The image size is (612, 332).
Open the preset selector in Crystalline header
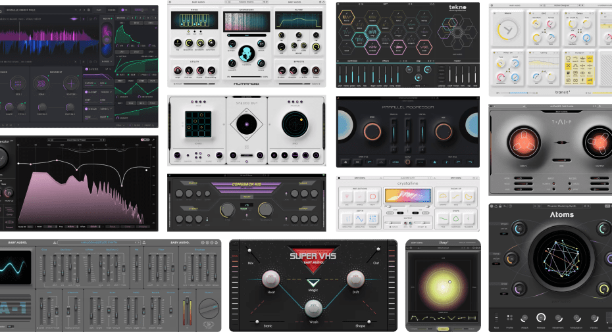point(408,179)
